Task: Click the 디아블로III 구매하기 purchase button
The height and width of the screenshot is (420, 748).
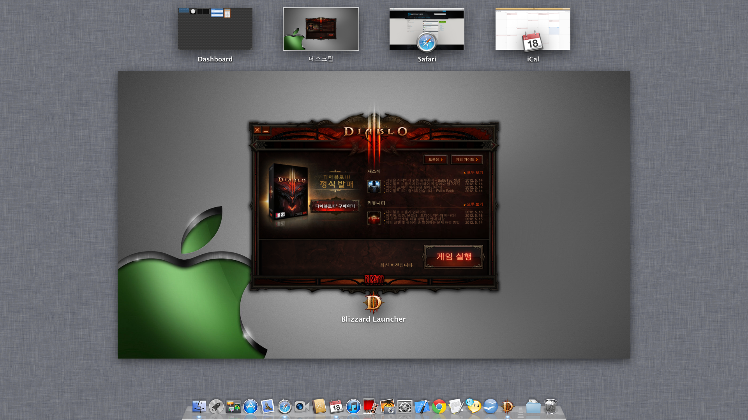Action: point(335,206)
